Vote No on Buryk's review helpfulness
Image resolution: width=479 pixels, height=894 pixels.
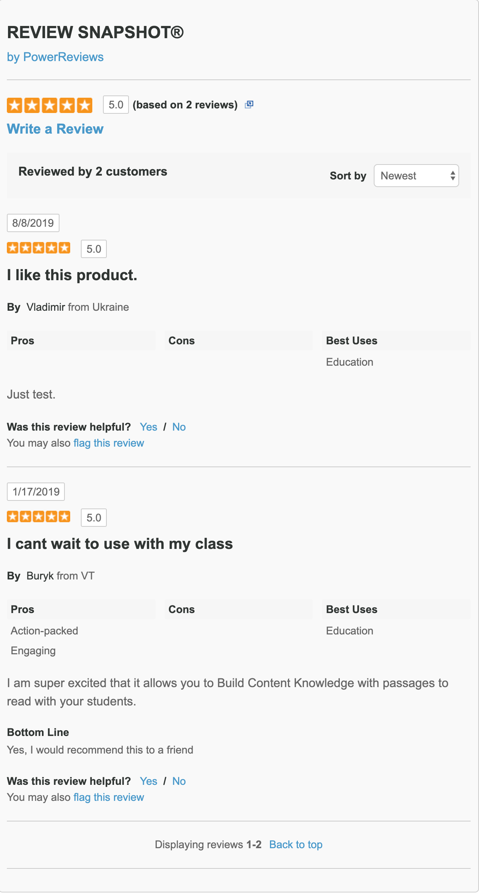click(179, 781)
